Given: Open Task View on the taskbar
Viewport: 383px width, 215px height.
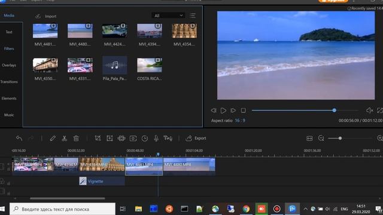Looking at the screenshot, I should coord(123,209).
